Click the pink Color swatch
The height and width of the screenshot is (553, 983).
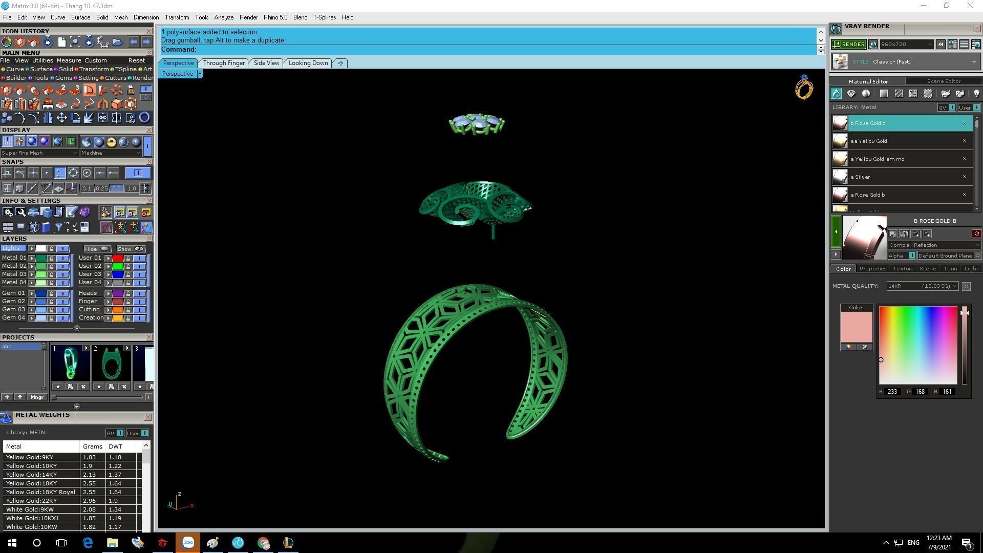[856, 327]
